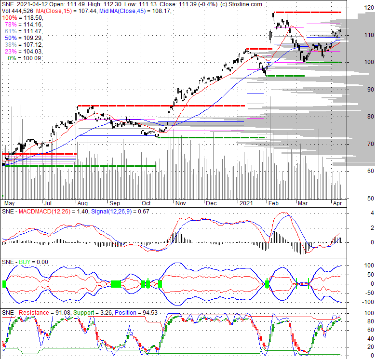
Task: Select the 100% = 118.50 Fibonacci level
Action: (23, 18)
